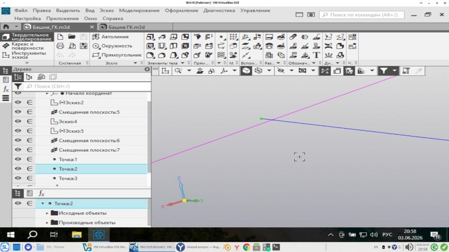Open the Файл menu
Image resolution: width=449 pixels, height=252 pixels.
(x=21, y=10)
